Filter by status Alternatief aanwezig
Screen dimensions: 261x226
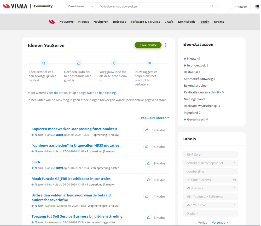[x=199, y=79]
